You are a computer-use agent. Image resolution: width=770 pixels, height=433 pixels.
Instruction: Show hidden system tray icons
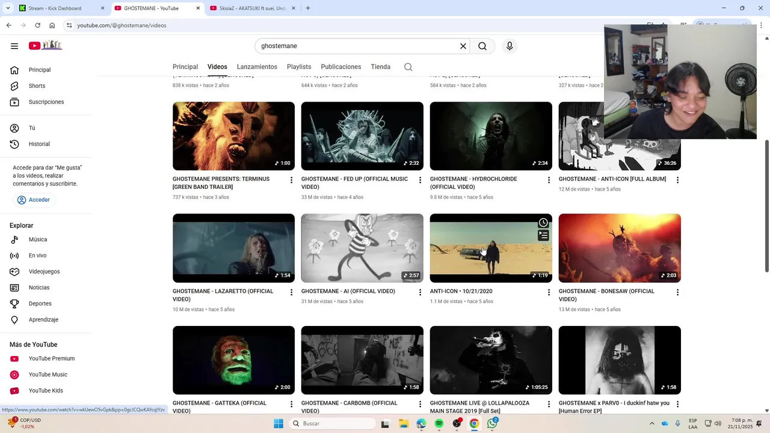pyautogui.click(x=652, y=423)
